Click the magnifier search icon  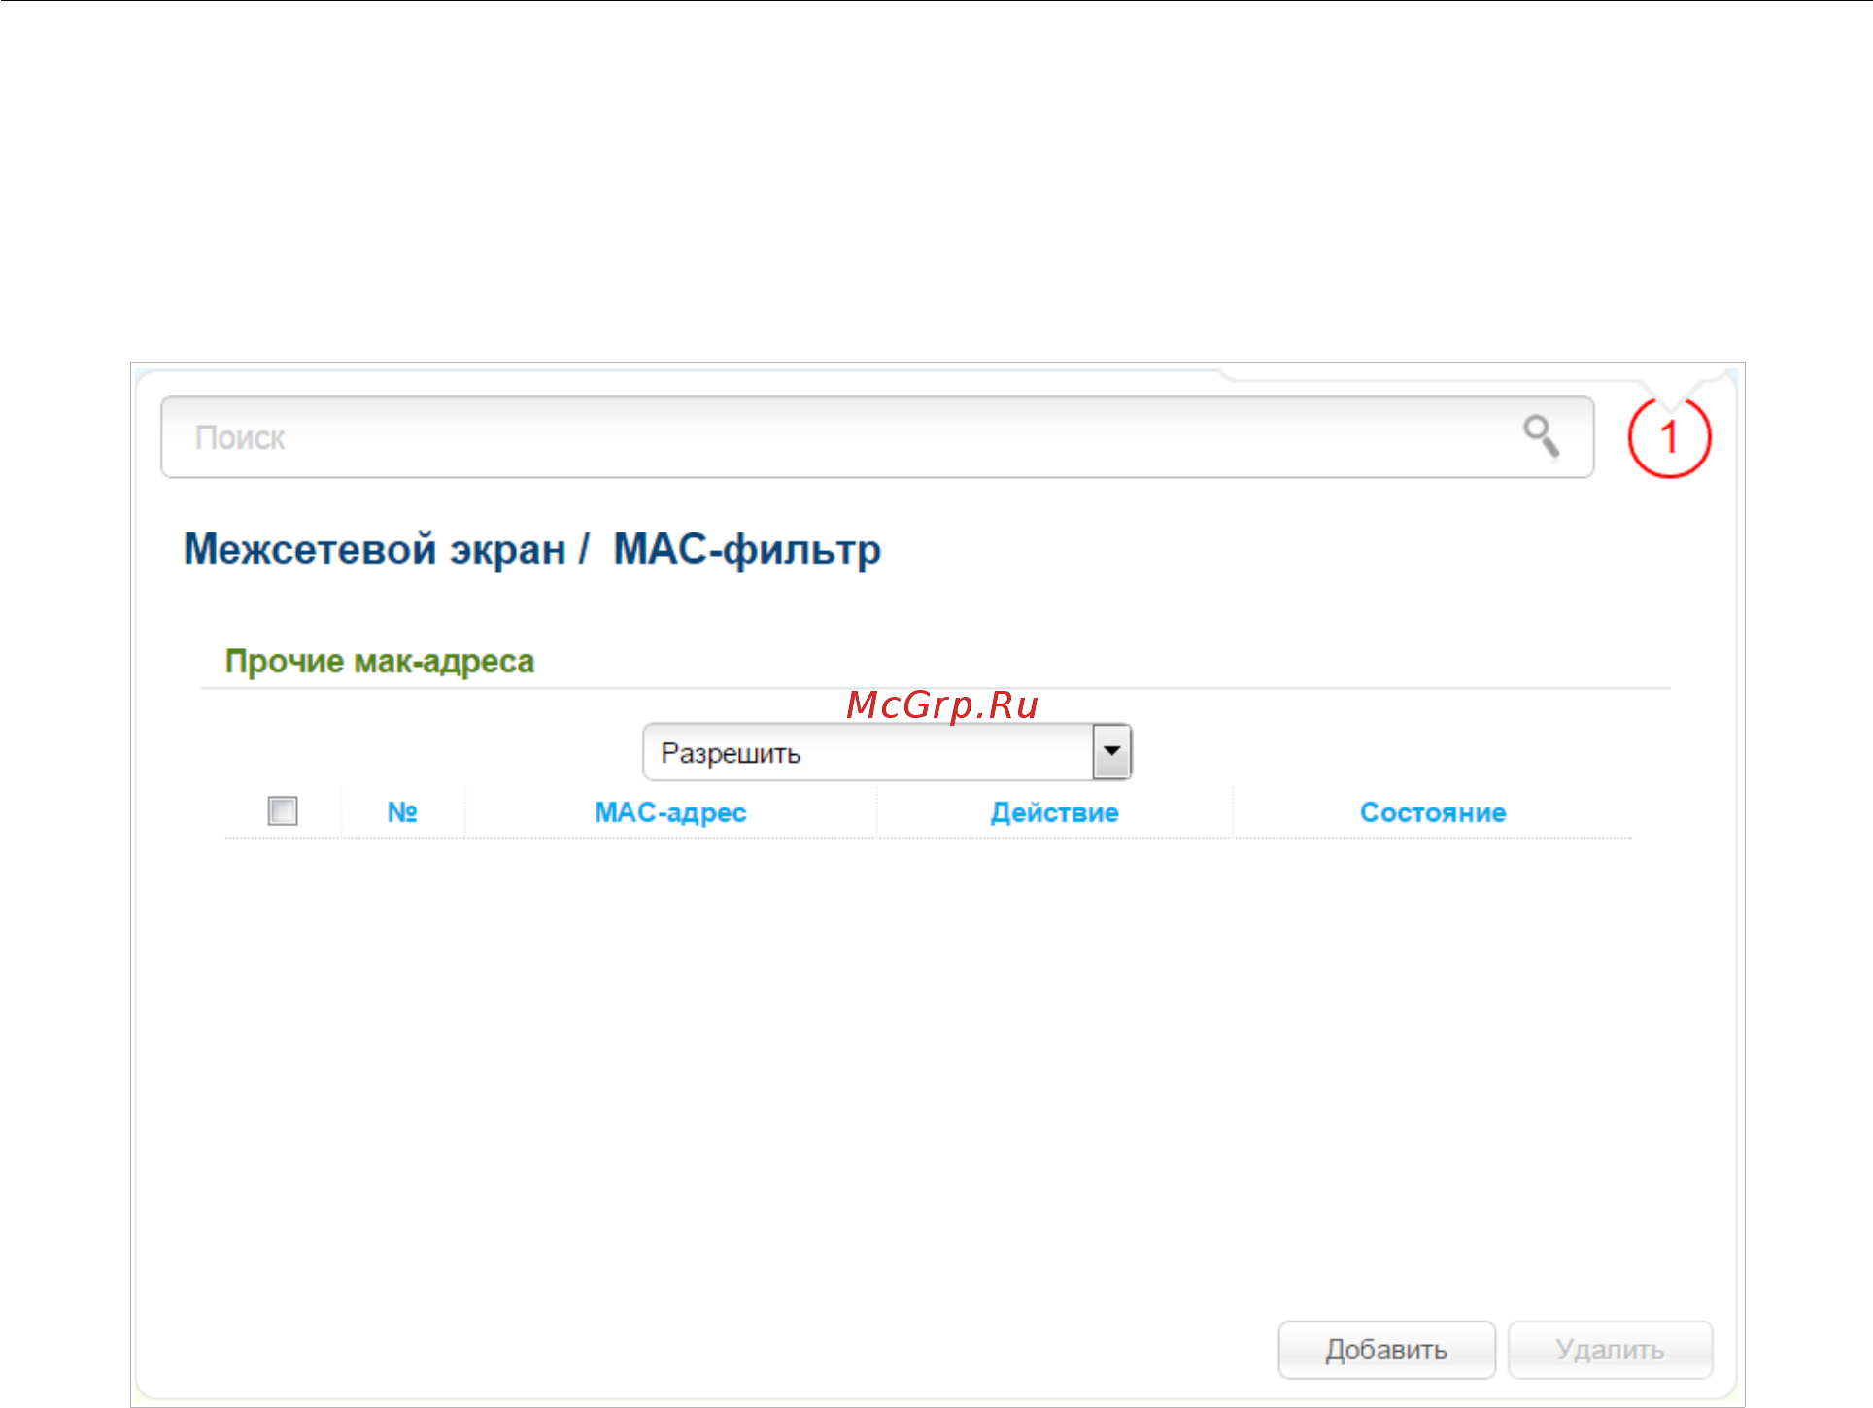[x=1541, y=436]
